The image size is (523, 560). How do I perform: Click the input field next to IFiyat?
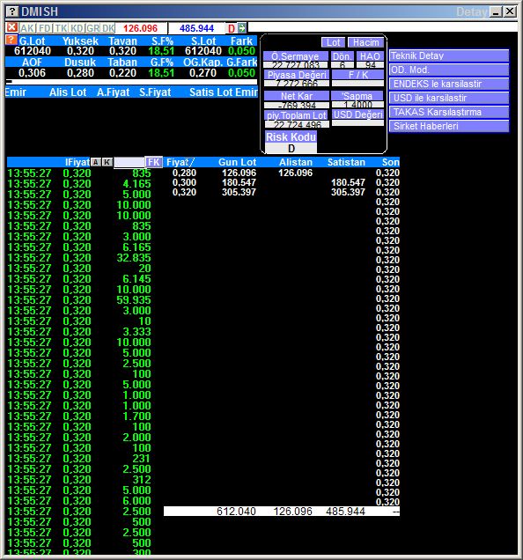click(129, 162)
